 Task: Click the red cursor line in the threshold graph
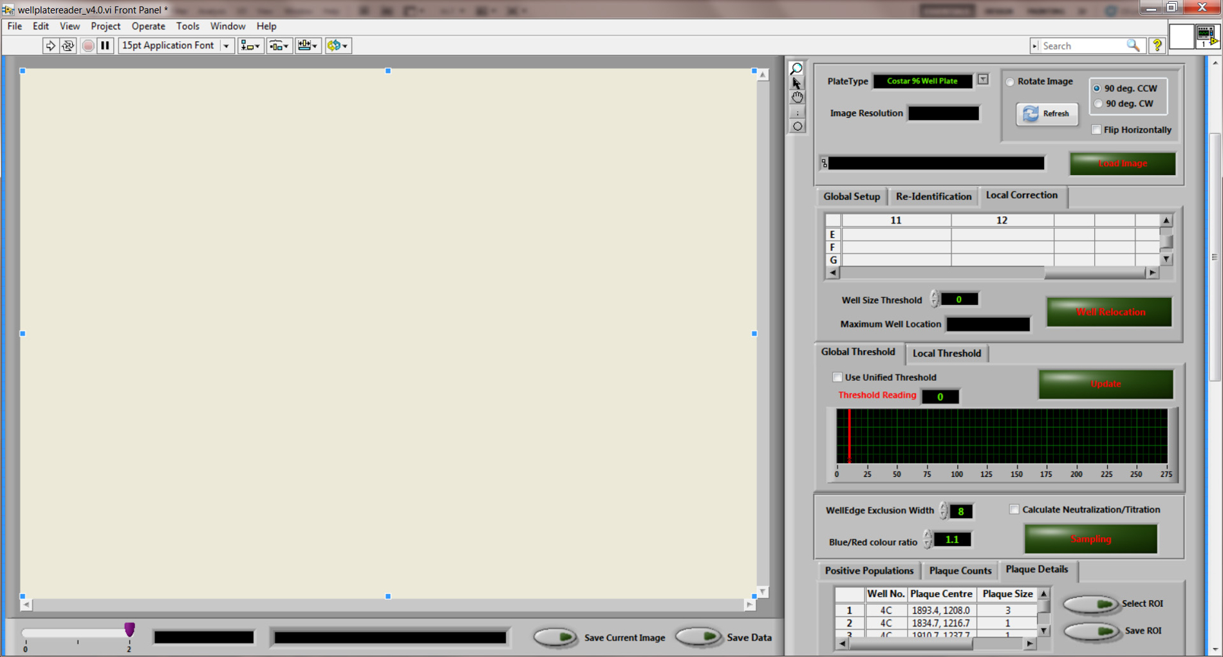point(850,436)
